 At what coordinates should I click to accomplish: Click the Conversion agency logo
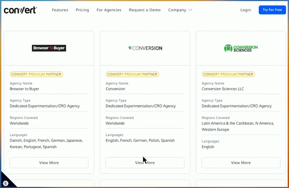(x=145, y=48)
